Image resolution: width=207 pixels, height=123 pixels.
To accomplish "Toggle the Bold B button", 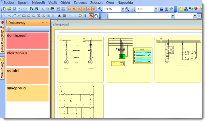I will coord(199,16).
